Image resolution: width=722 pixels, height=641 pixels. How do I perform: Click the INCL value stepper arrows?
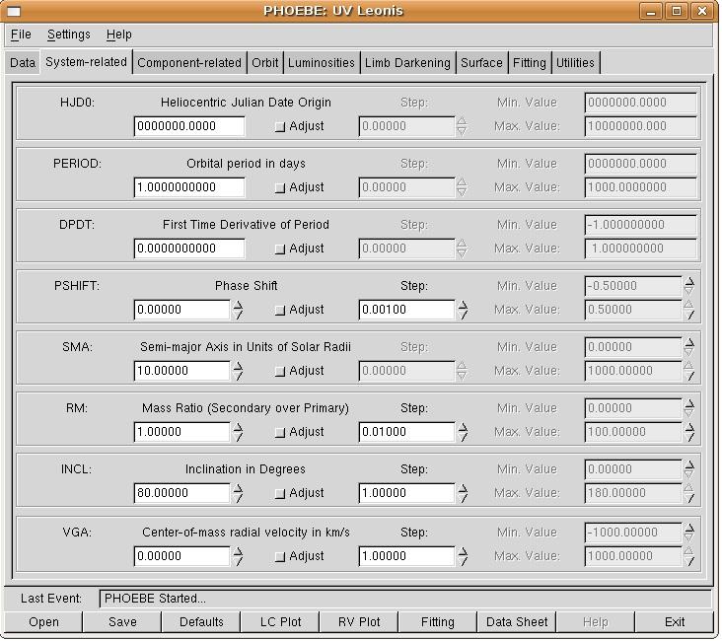coord(238,493)
